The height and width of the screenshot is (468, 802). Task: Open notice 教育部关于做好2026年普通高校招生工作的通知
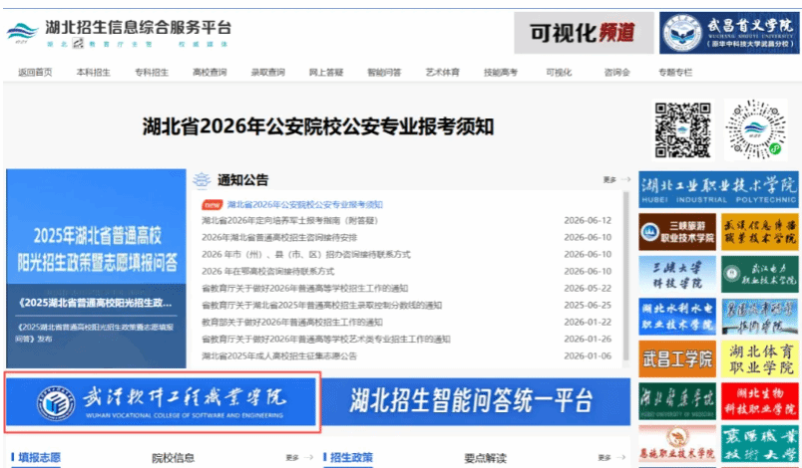292,323
